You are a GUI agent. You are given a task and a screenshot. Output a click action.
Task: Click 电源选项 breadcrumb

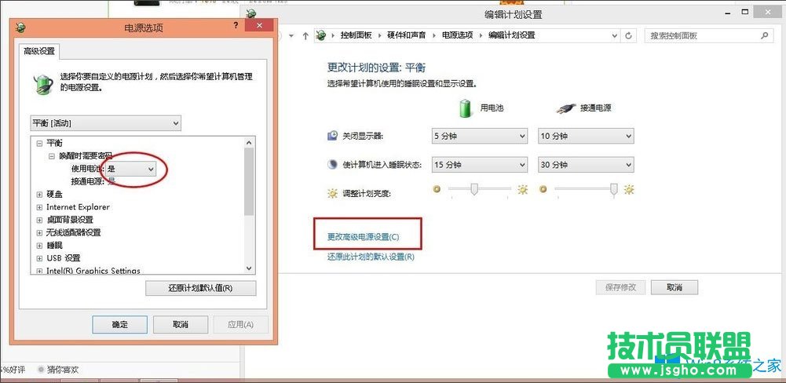pos(457,35)
